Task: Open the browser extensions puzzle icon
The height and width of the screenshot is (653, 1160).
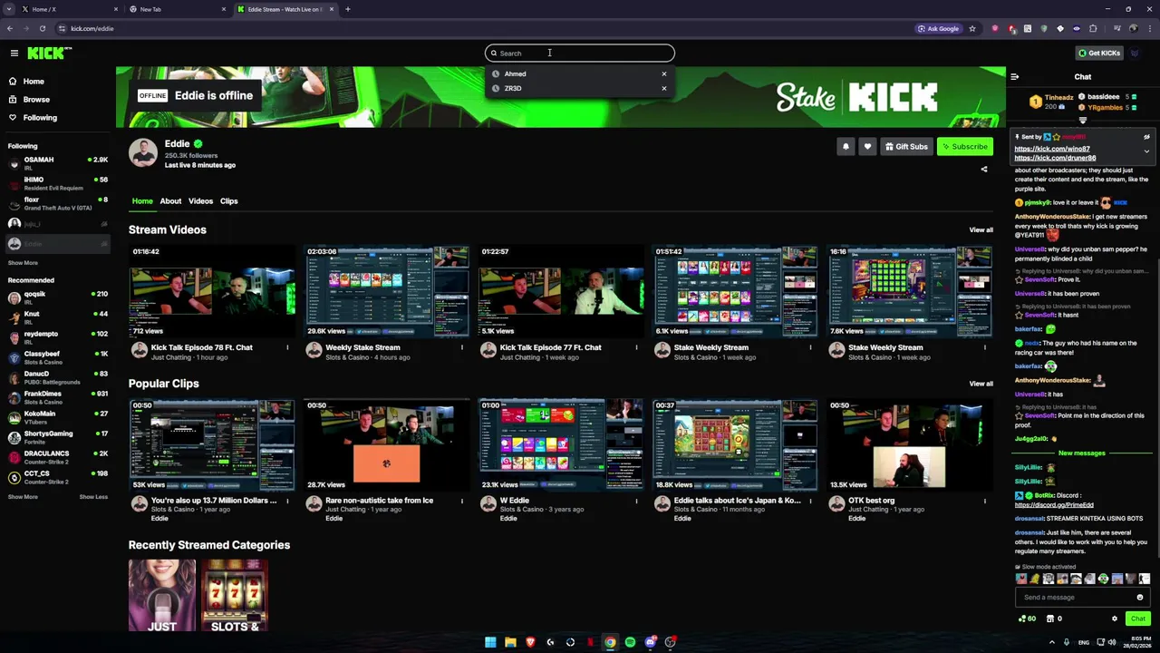Action: pyautogui.click(x=1093, y=28)
